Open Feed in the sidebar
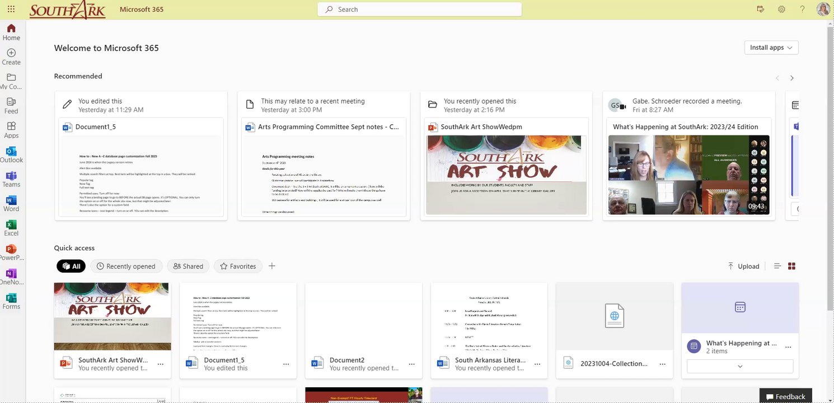This screenshot has width=834, height=403. [11, 106]
